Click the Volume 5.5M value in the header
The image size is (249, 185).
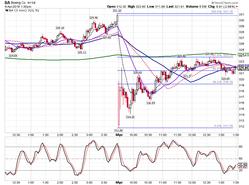pyautogui.click(x=196, y=6)
